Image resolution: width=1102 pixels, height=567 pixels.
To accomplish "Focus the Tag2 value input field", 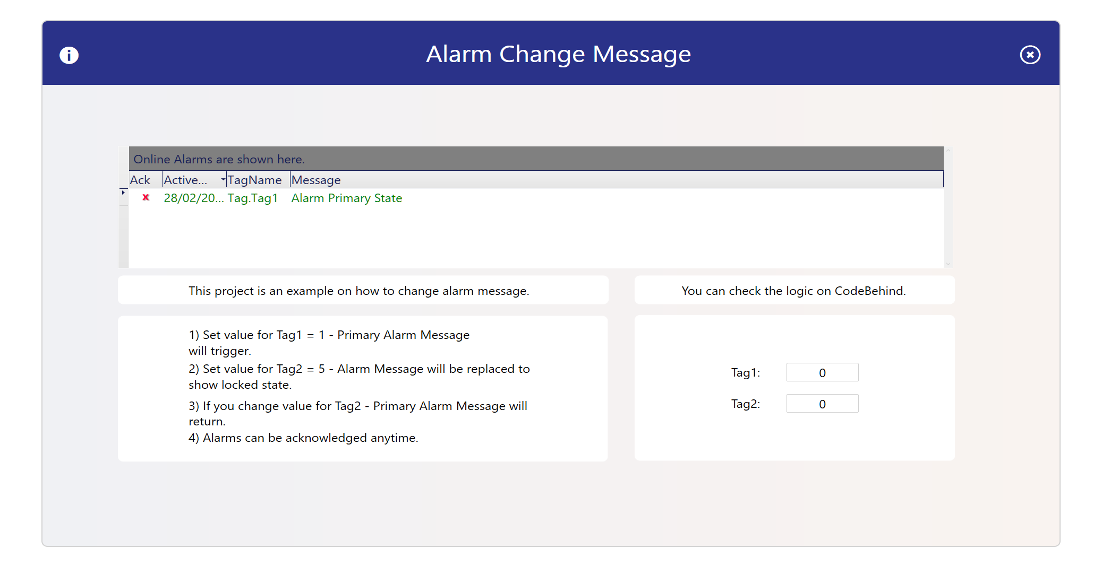I will coord(822,404).
